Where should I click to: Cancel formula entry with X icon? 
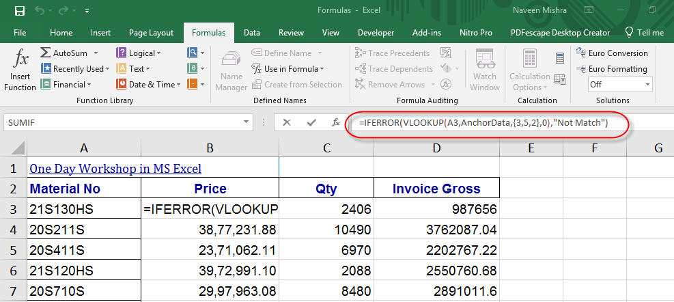(x=287, y=122)
